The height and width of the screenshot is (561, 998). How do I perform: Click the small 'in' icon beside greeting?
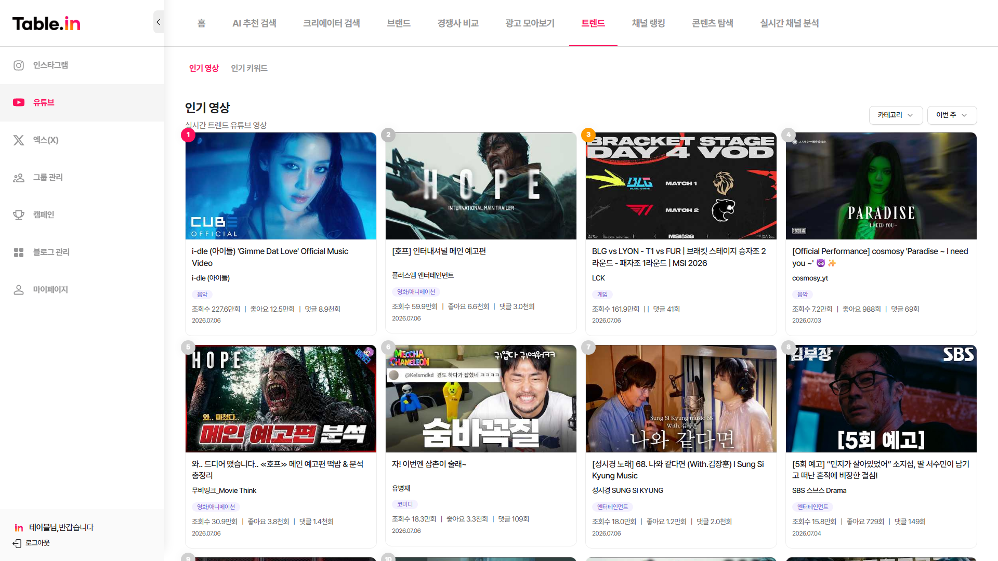19,528
